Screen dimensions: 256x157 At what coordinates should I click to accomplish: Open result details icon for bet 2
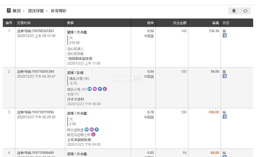point(225,76)
